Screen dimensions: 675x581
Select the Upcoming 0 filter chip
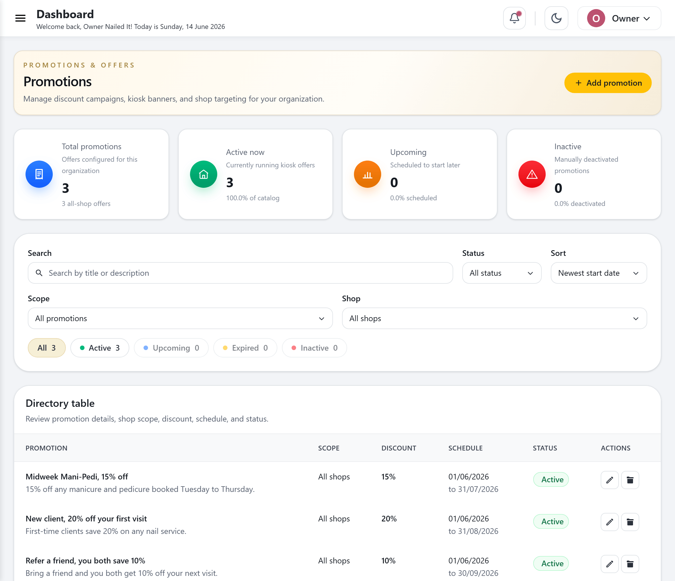[171, 348]
